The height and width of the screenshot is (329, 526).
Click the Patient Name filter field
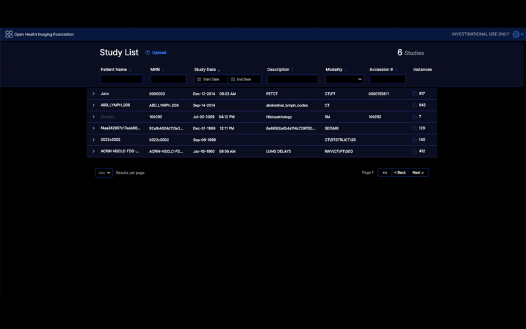(x=122, y=79)
